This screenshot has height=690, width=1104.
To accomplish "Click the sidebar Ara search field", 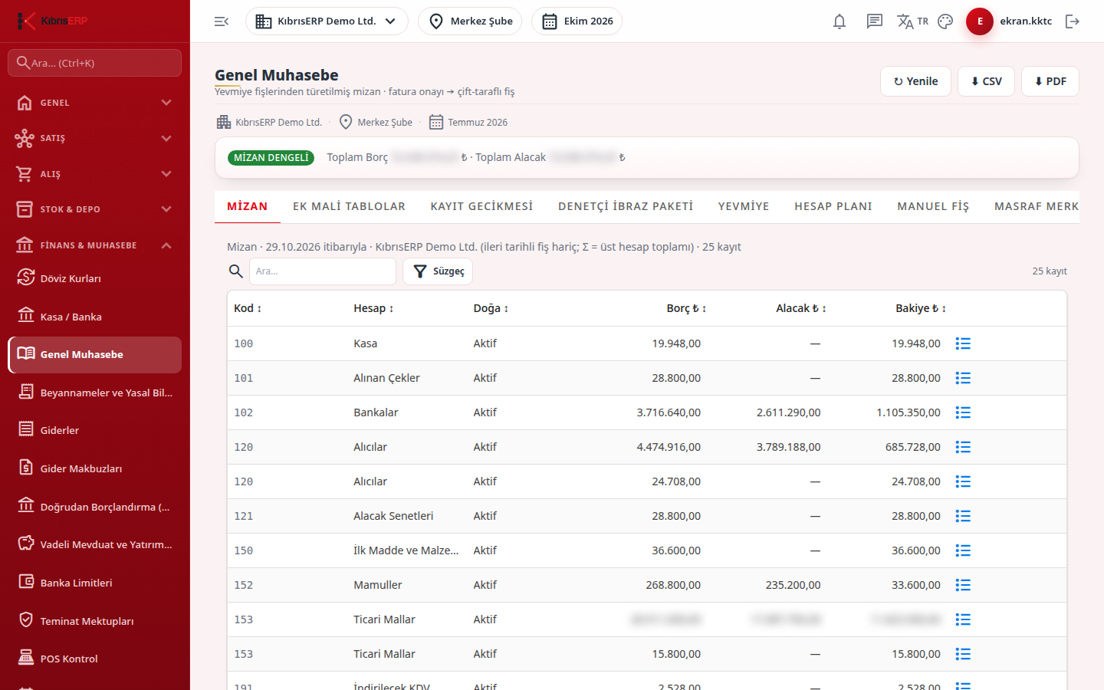I will (94, 63).
